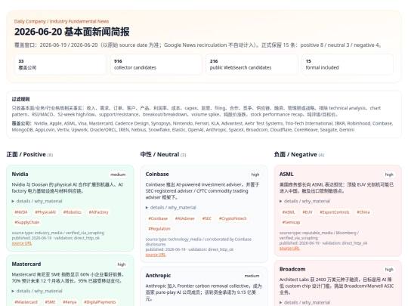Click the Nvidia card title
408x306 pixels.
click(20, 174)
